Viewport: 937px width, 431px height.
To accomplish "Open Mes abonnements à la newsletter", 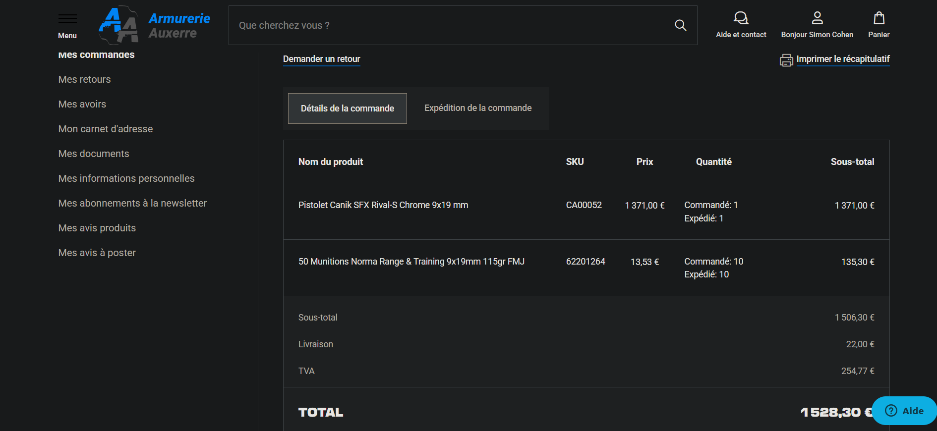I will (x=132, y=203).
